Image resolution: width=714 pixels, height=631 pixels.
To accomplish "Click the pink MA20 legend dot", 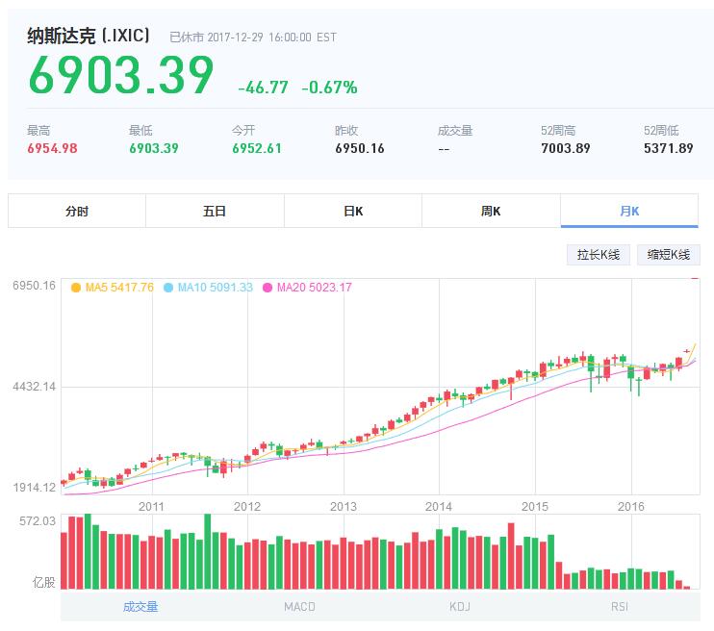I will click(x=268, y=288).
